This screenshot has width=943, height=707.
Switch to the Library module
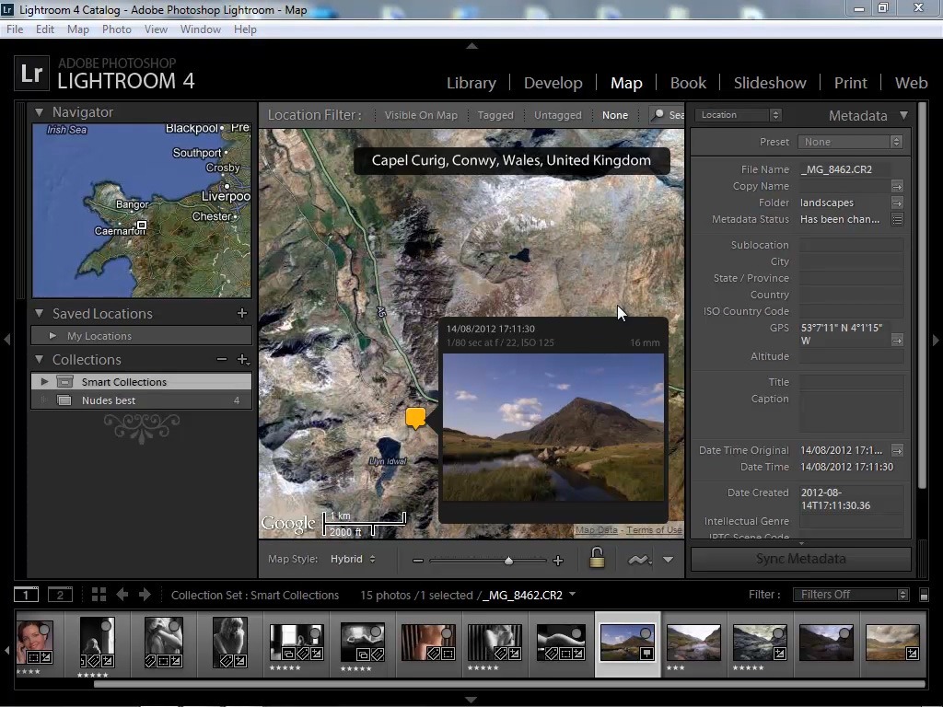[471, 82]
